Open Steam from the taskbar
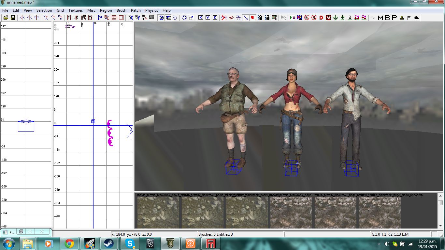Viewport: 445px width, 250px height. point(108,243)
